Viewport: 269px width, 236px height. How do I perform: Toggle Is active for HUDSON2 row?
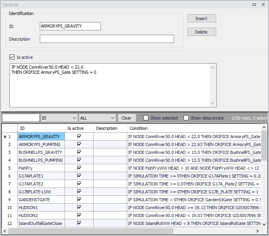pyautogui.click(x=79, y=215)
